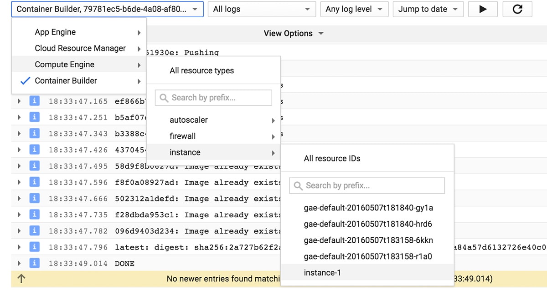Click the 502312a1defd Image already exists message
Screen dimensions: 547x290
[x=197, y=199]
